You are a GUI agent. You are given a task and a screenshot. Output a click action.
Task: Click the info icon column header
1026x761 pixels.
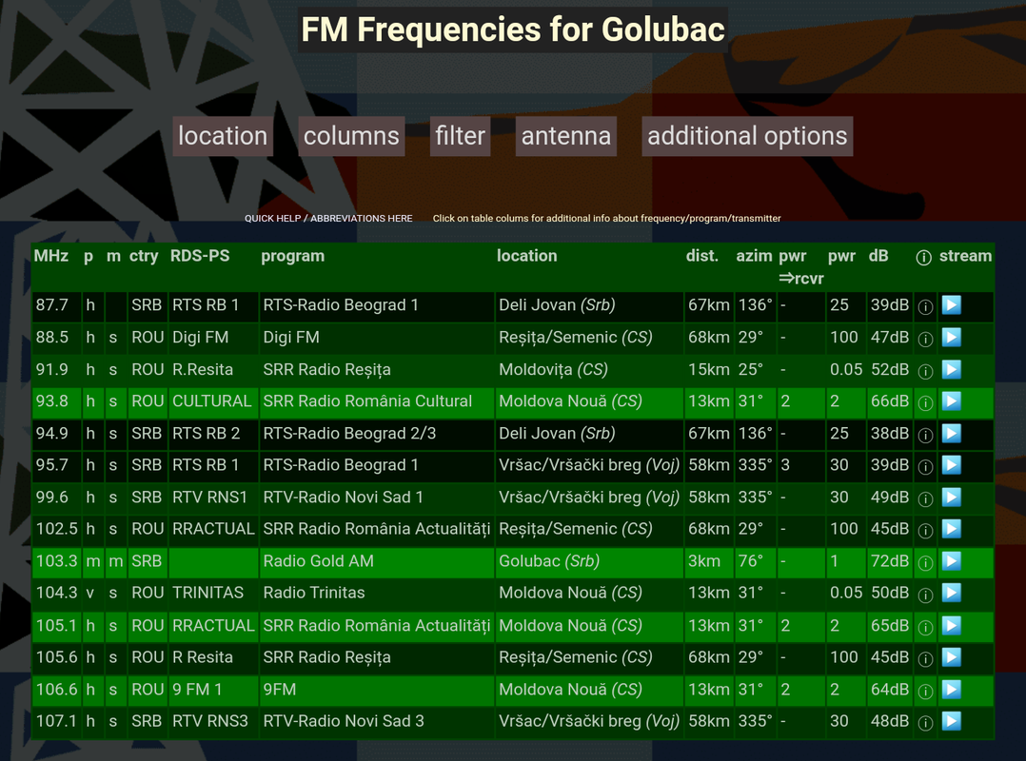click(923, 257)
